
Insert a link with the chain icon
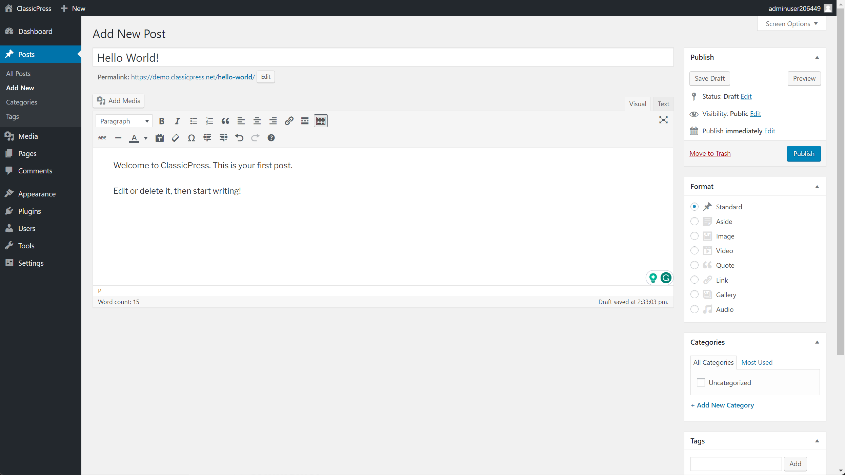[289, 121]
